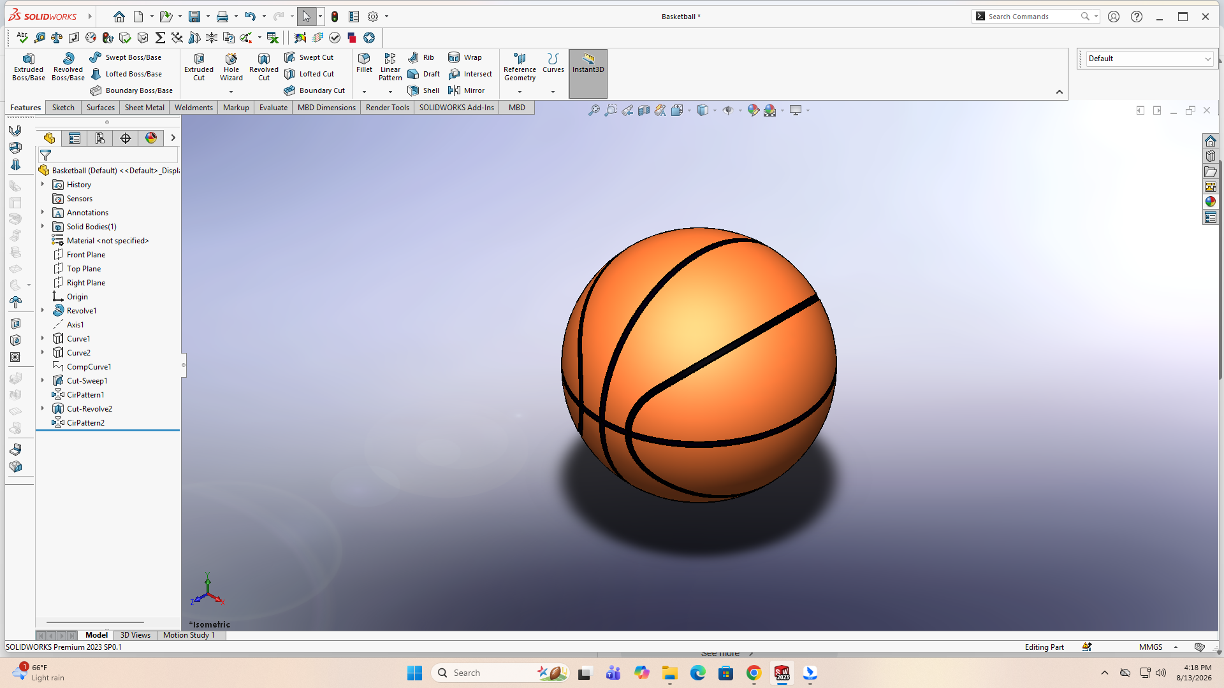Open the DisplayManager tab icon

pos(151,138)
